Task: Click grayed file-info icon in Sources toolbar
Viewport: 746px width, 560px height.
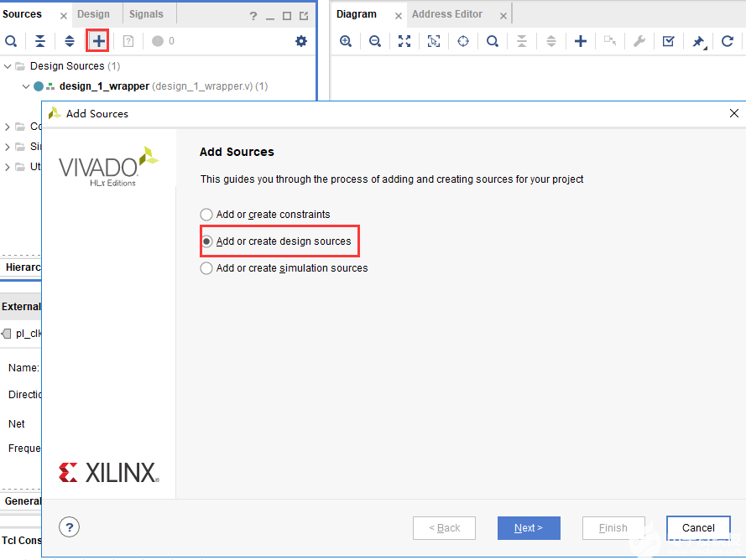Action: coord(128,41)
